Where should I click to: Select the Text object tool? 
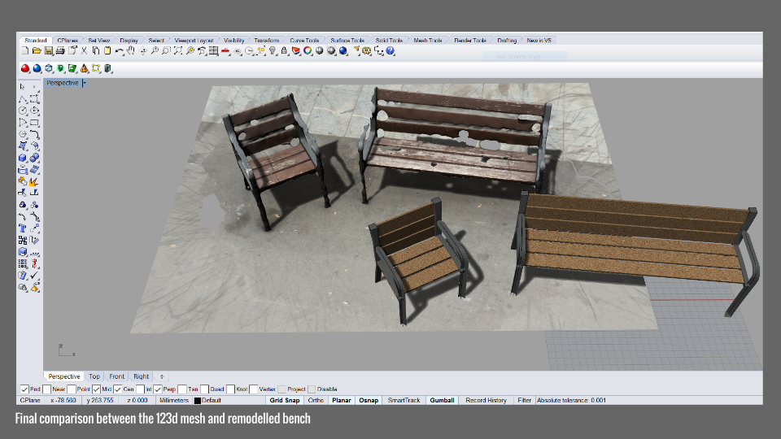click(23, 228)
